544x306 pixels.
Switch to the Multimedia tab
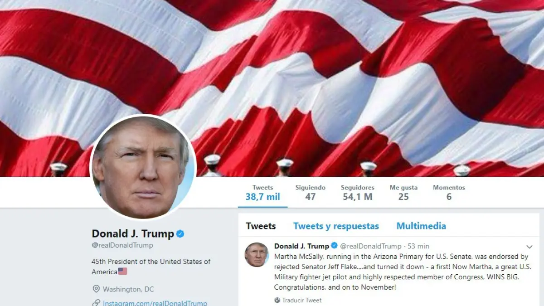tap(421, 226)
